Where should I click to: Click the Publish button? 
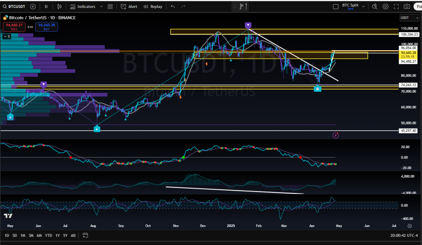[x=418, y=7]
